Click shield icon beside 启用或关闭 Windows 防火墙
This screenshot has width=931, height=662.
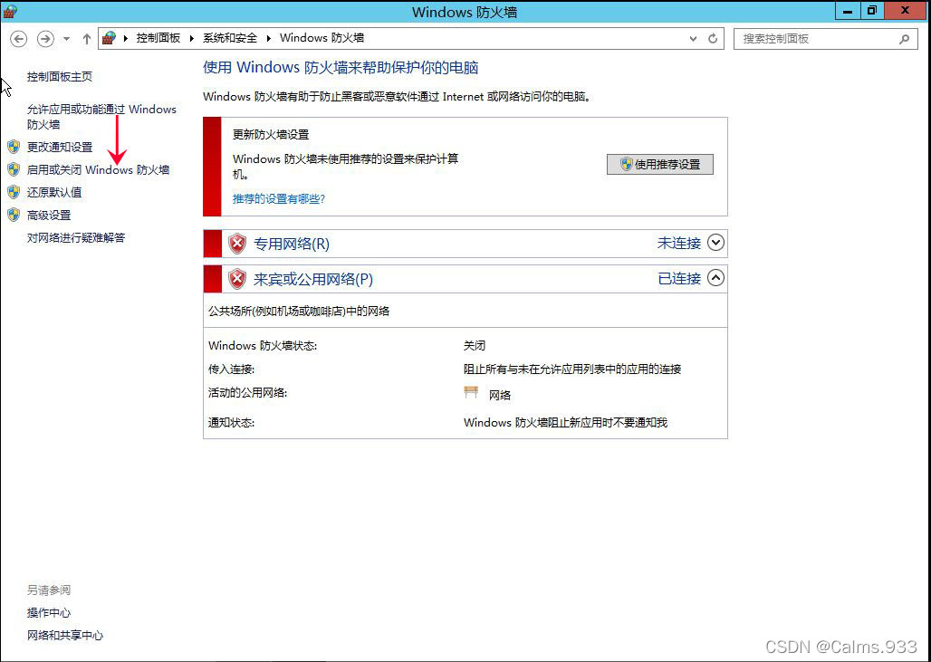pos(14,169)
